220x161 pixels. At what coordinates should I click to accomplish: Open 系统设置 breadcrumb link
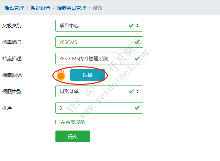click(x=41, y=8)
